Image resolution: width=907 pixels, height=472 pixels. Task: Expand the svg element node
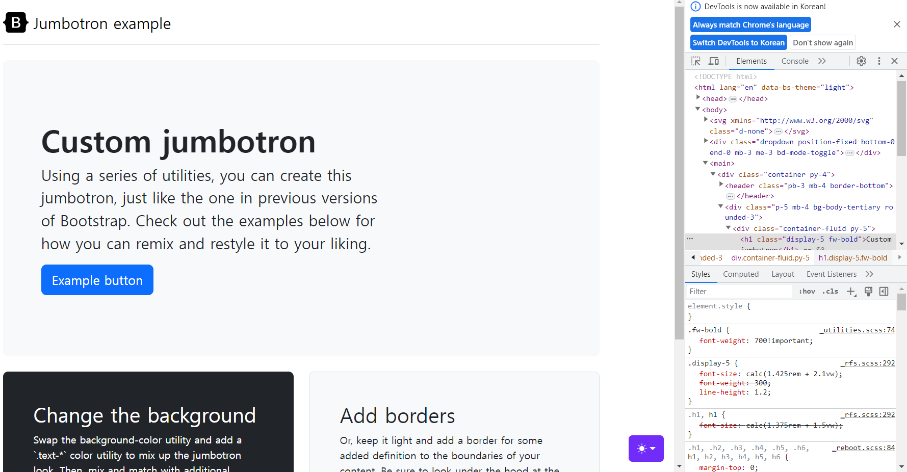[x=706, y=119]
